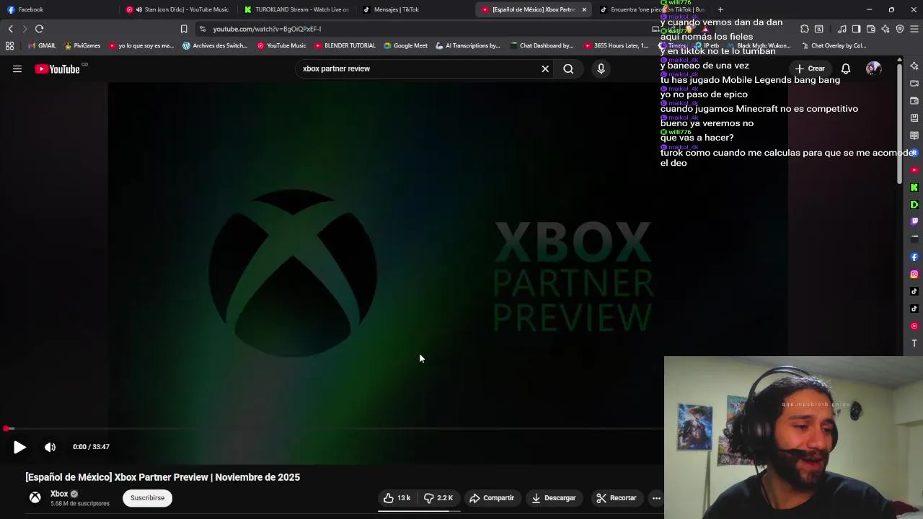The image size is (923, 519).
Task: Start voice search with the microphone
Action: [x=601, y=68]
